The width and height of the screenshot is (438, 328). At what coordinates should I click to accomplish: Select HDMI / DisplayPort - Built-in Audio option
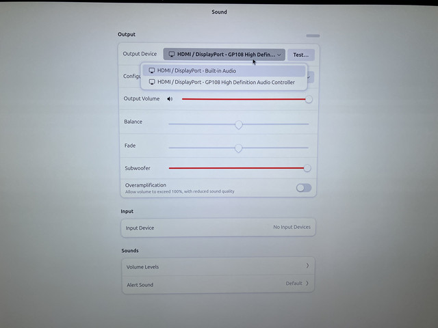point(224,71)
